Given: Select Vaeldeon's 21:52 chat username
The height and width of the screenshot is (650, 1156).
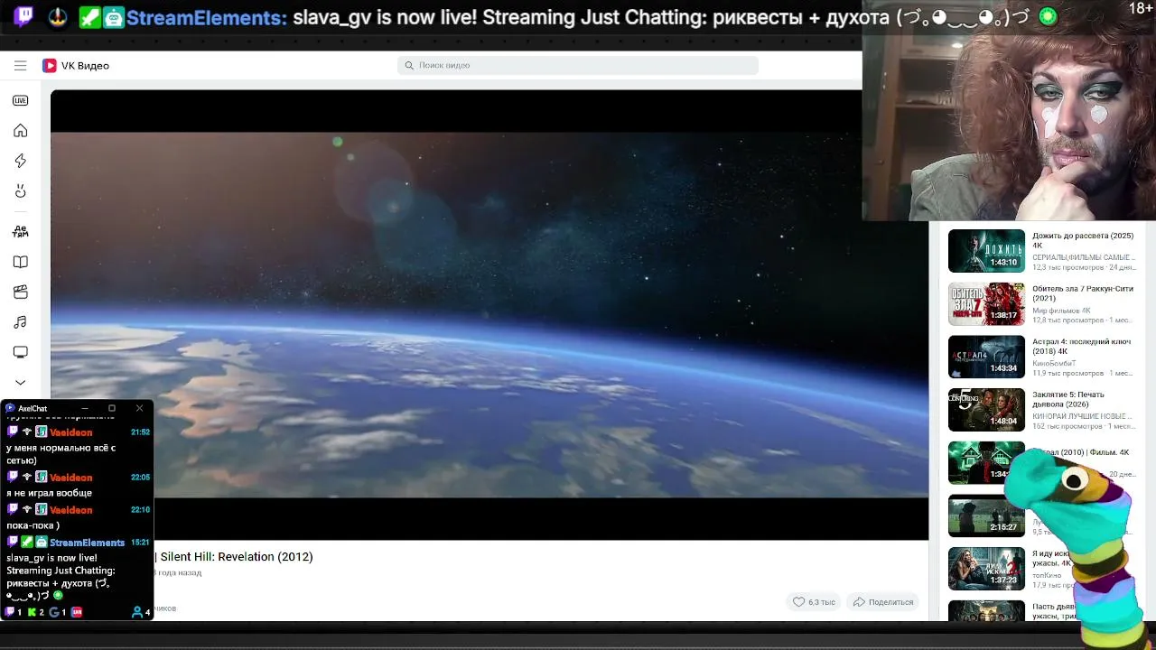Looking at the screenshot, I should point(70,432).
